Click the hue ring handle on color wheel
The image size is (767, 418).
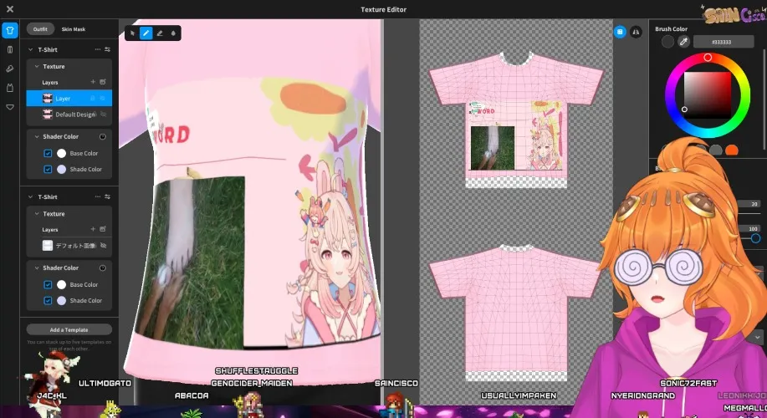(708, 58)
